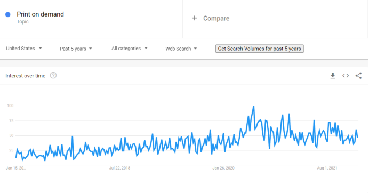Click the Jul 22, 2018 axis label

click(x=119, y=168)
